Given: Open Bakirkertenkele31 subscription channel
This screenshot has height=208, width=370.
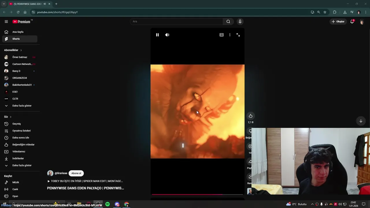Looking at the screenshot, I should pyautogui.click(x=20, y=85).
